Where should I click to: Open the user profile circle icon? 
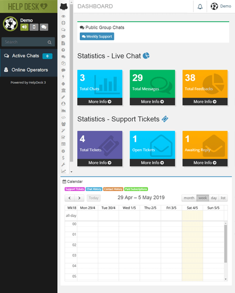click(63, 104)
